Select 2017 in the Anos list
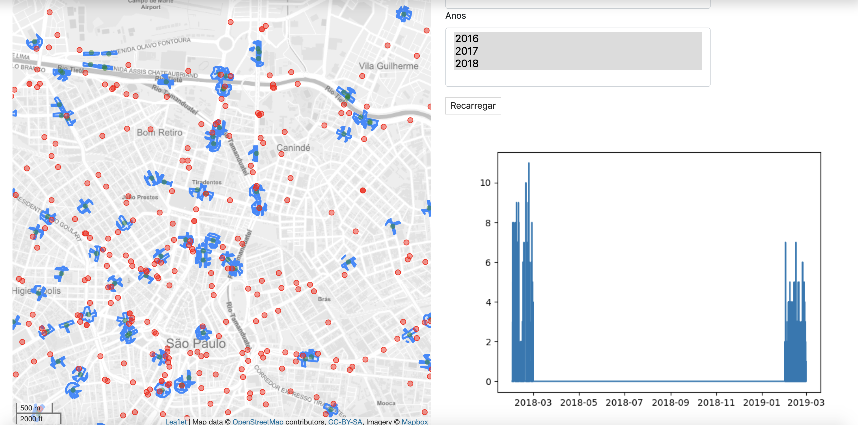Screen dimensions: 858x425 pos(577,51)
